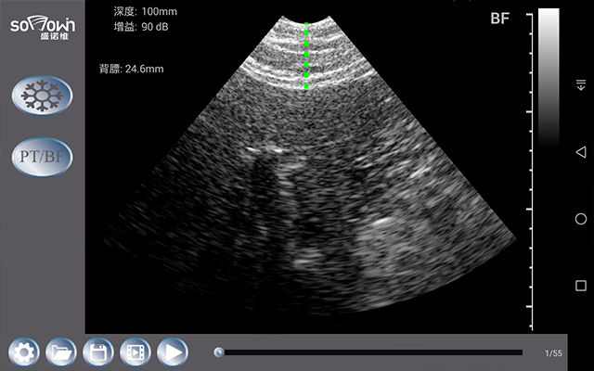The height and width of the screenshot is (371, 594).
Task: Click the cine playback slider handle
Action: [x=219, y=352]
